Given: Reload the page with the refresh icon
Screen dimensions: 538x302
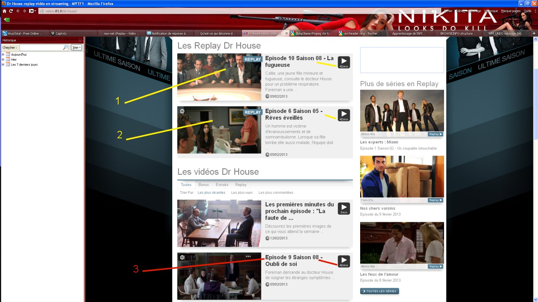Looking at the screenshot, I should tap(11, 11).
